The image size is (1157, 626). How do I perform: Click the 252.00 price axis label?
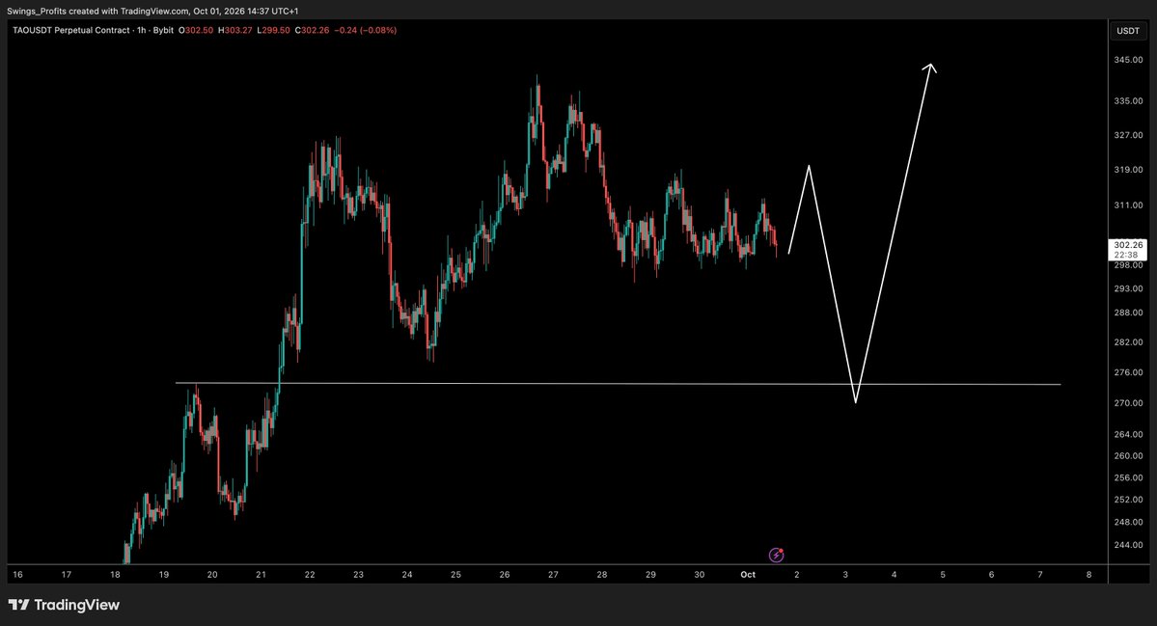click(1128, 500)
